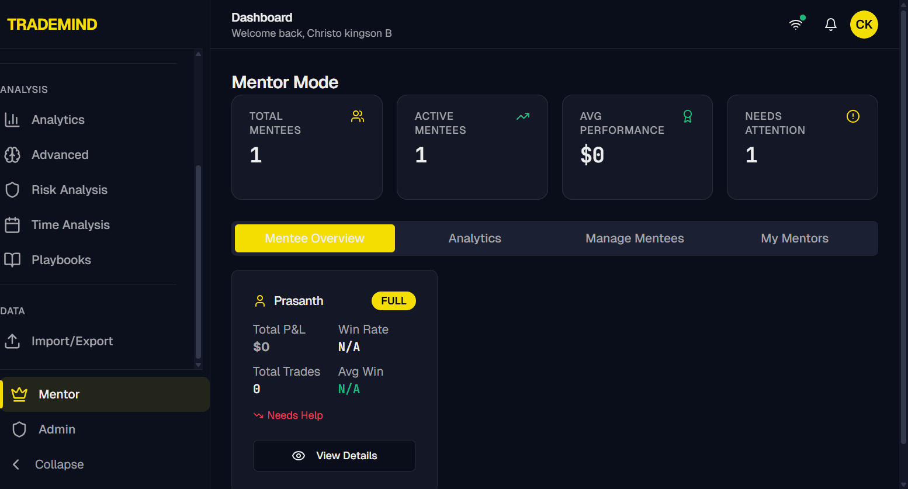Click the Needs Attention card value 1
The image size is (908, 489).
pos(751,155)
